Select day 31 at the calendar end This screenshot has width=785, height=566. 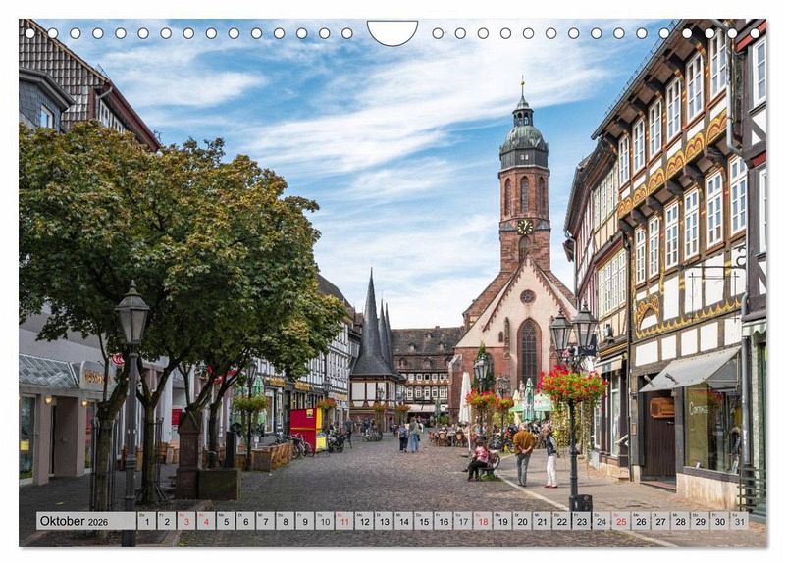click(x=738, y=521)
